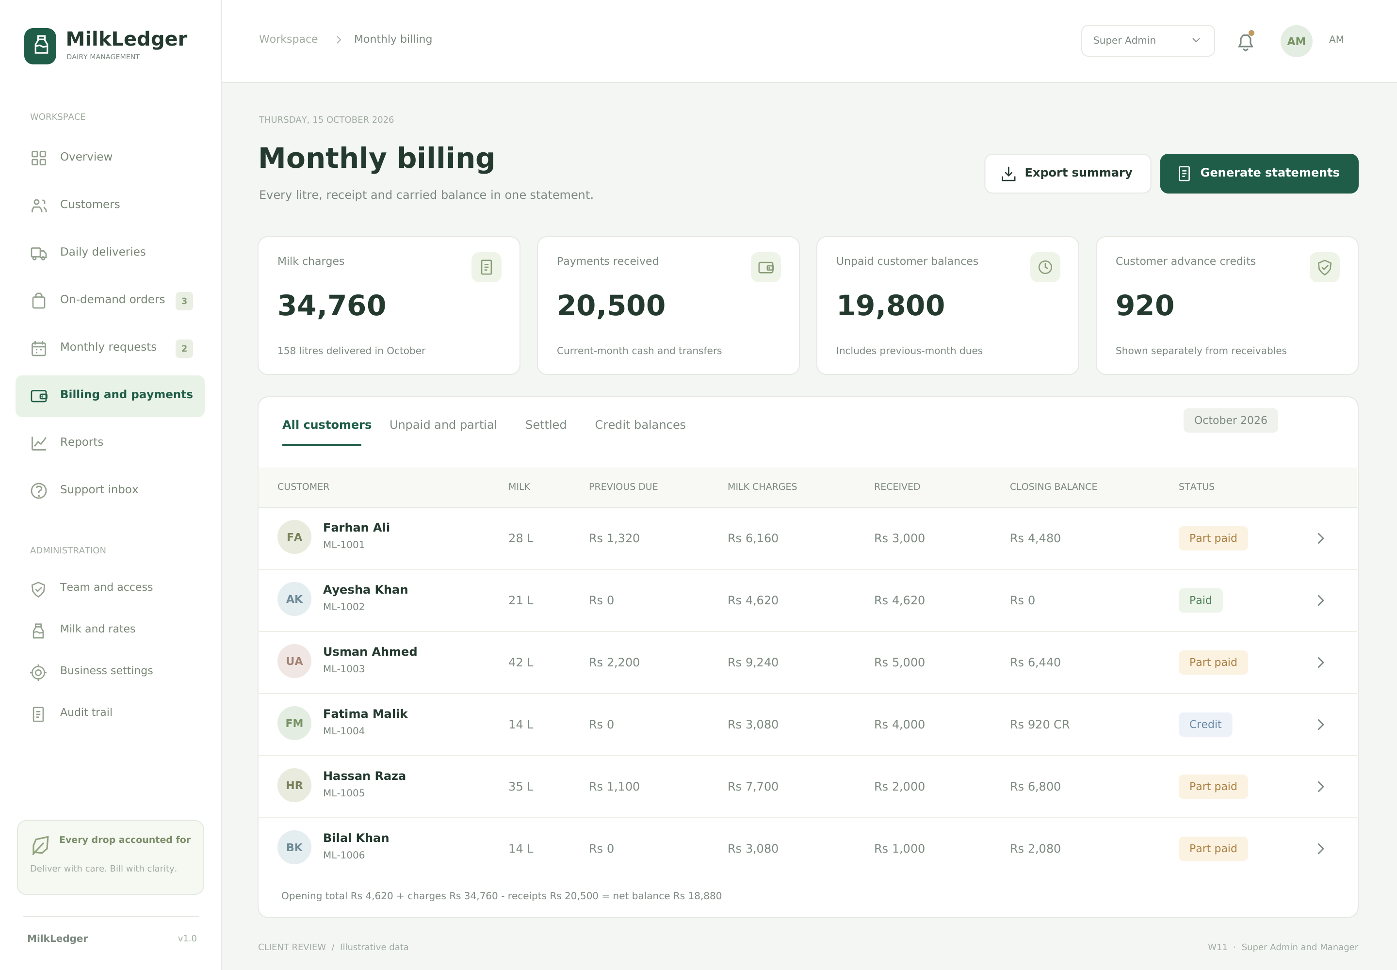Click the FA avatar for Farhan Ali
This screenshot has width=1397, height=970.
pos(294,537)
